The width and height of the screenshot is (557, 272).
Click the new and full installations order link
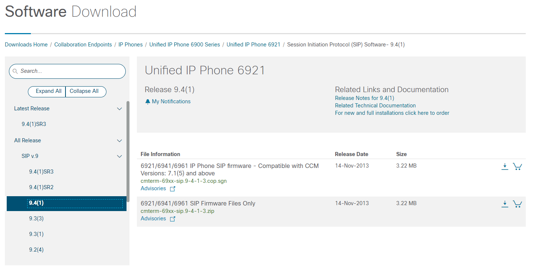(x=392, y=113)
